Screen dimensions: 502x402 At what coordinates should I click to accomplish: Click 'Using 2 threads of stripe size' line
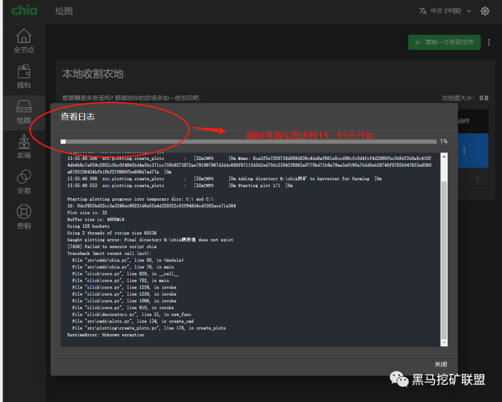(112, 233)
